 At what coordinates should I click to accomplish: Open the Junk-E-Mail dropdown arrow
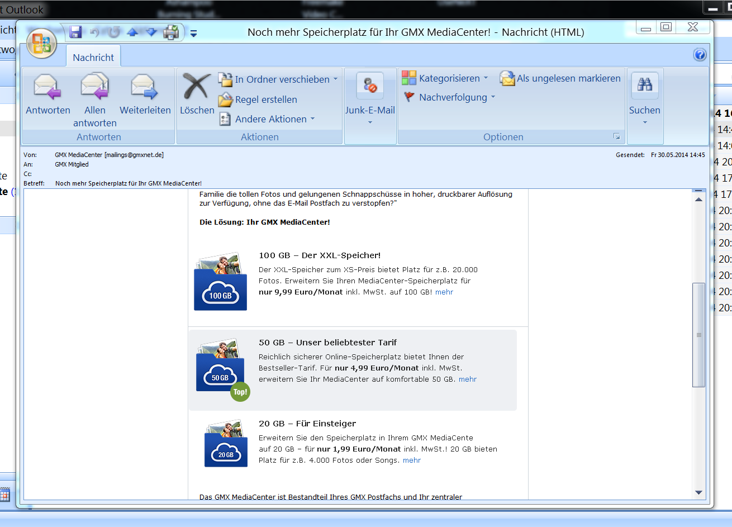pyautogui.click(x=370, y=122)
